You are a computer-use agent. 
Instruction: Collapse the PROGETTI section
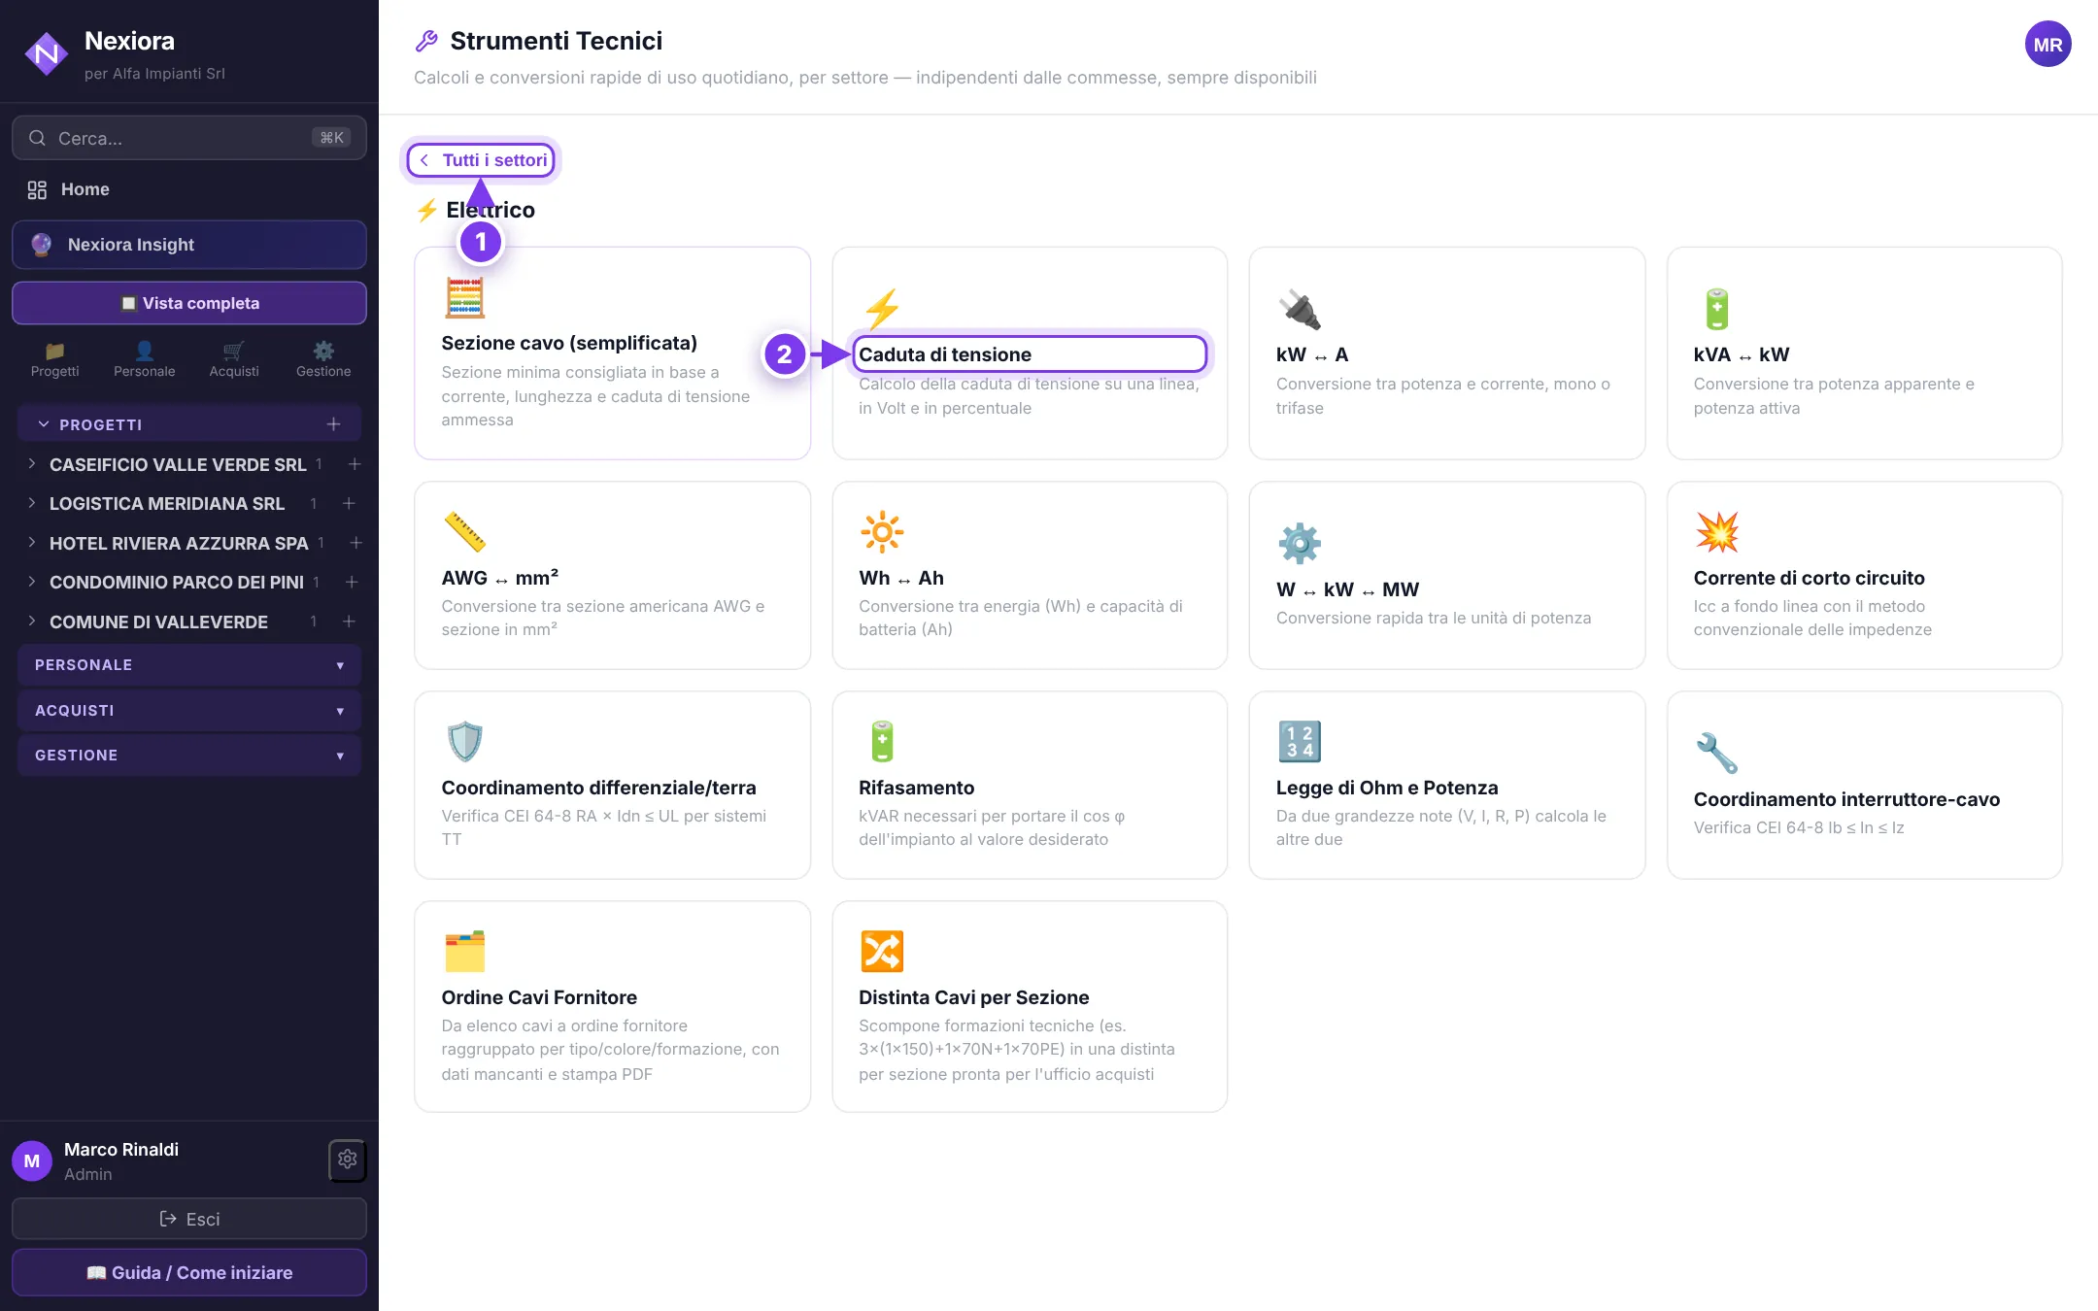44,424
